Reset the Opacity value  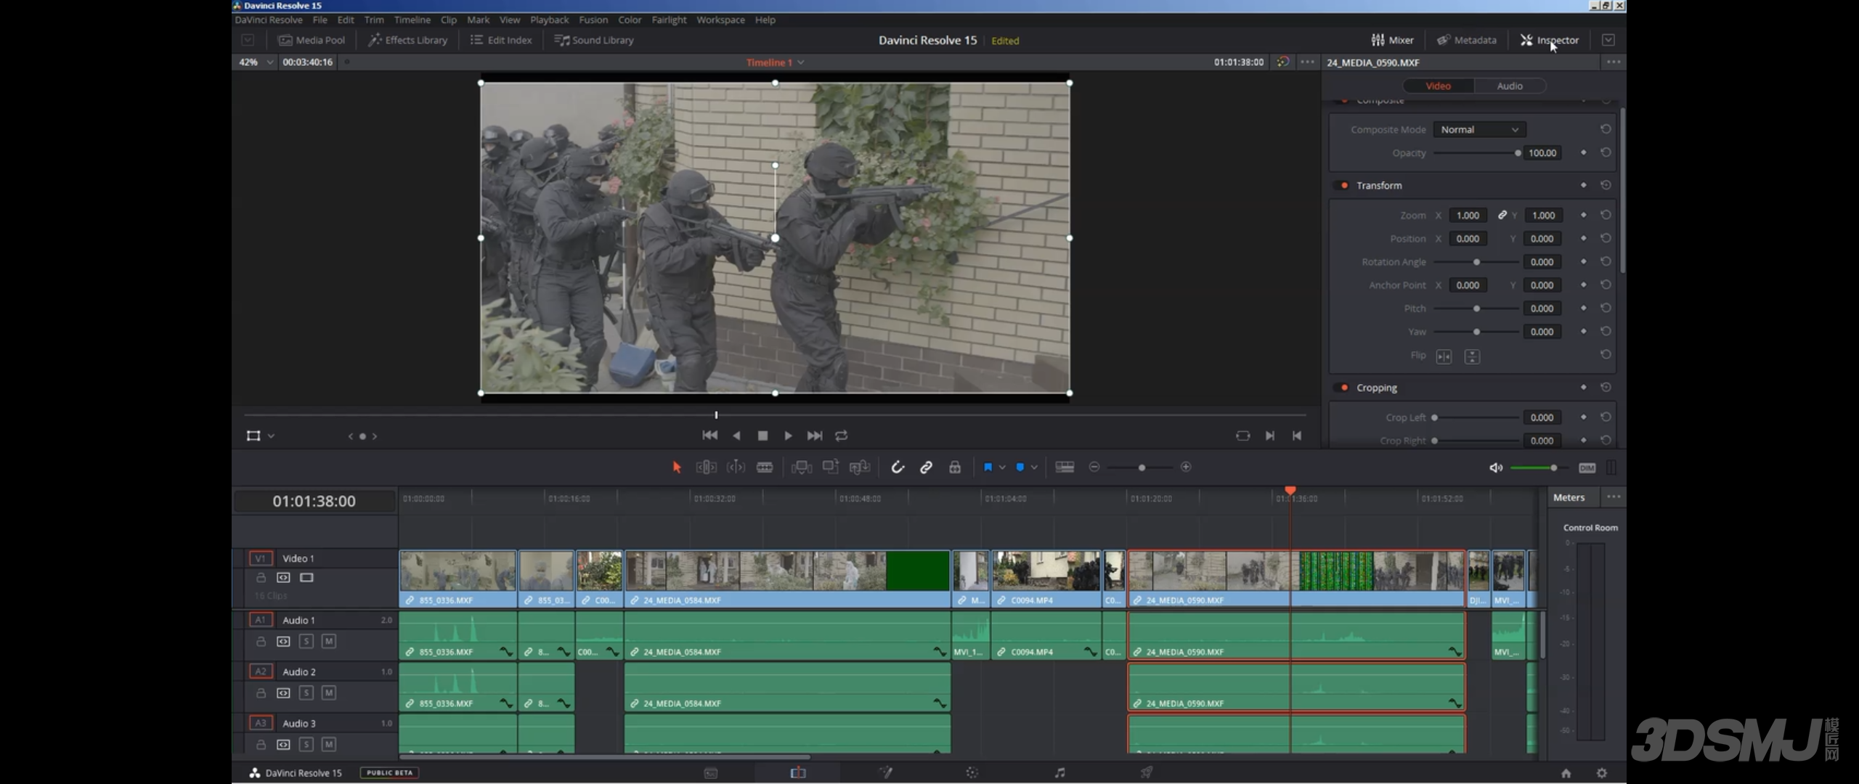[1606, 152]
